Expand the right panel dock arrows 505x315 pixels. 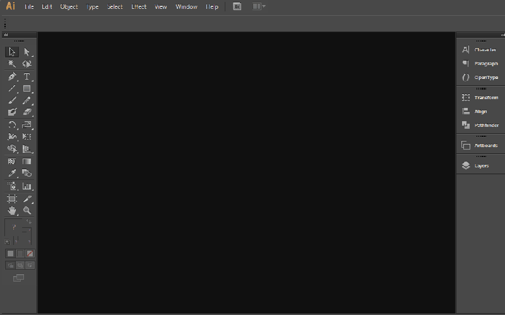(x=502, y=35)
